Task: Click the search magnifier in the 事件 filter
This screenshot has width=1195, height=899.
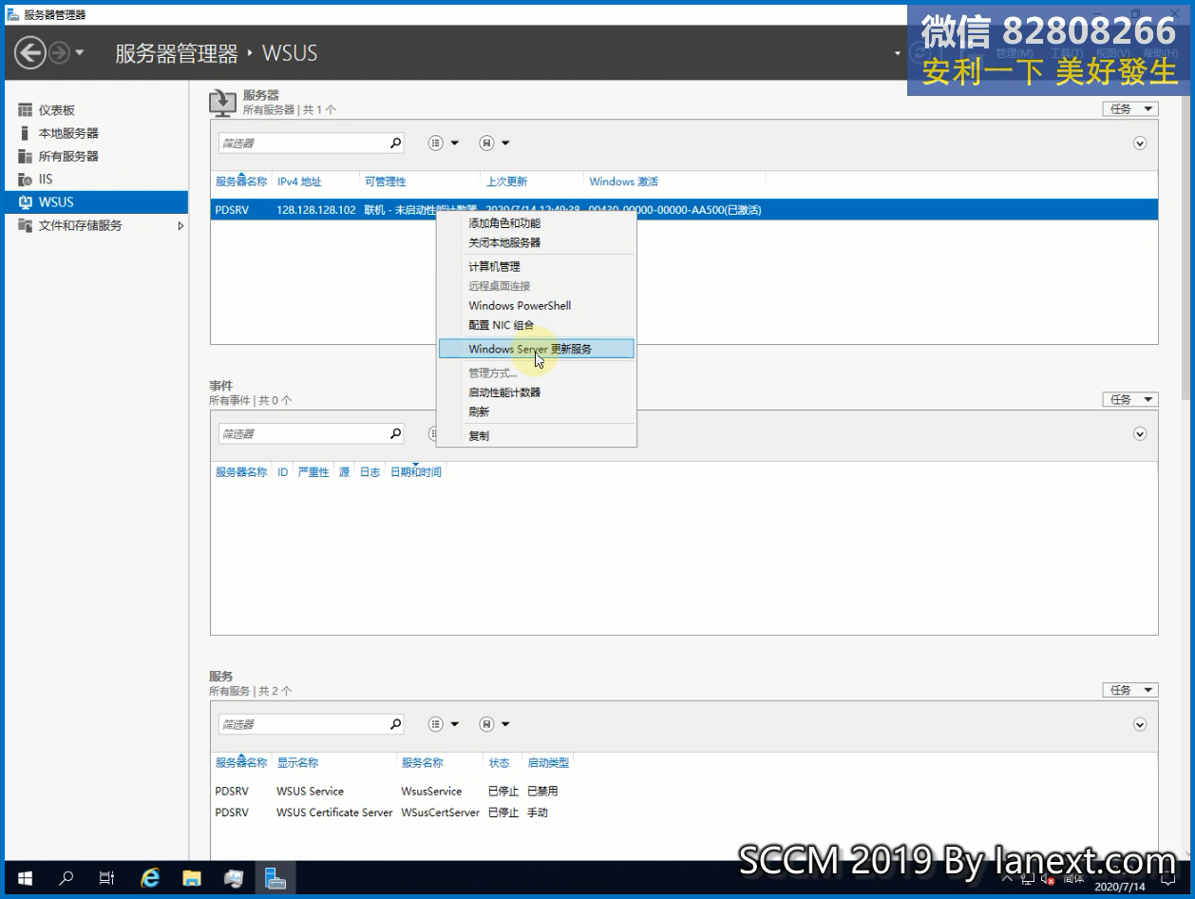Action: click(x=395, y=433)
